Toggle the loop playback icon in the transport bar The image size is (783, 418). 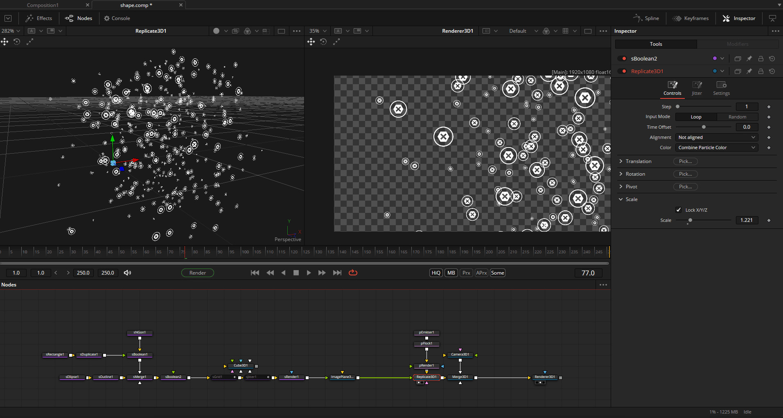pos(353,273)
